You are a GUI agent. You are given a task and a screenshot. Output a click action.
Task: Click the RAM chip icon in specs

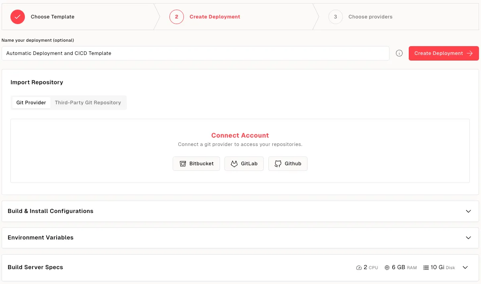point(387,268)
